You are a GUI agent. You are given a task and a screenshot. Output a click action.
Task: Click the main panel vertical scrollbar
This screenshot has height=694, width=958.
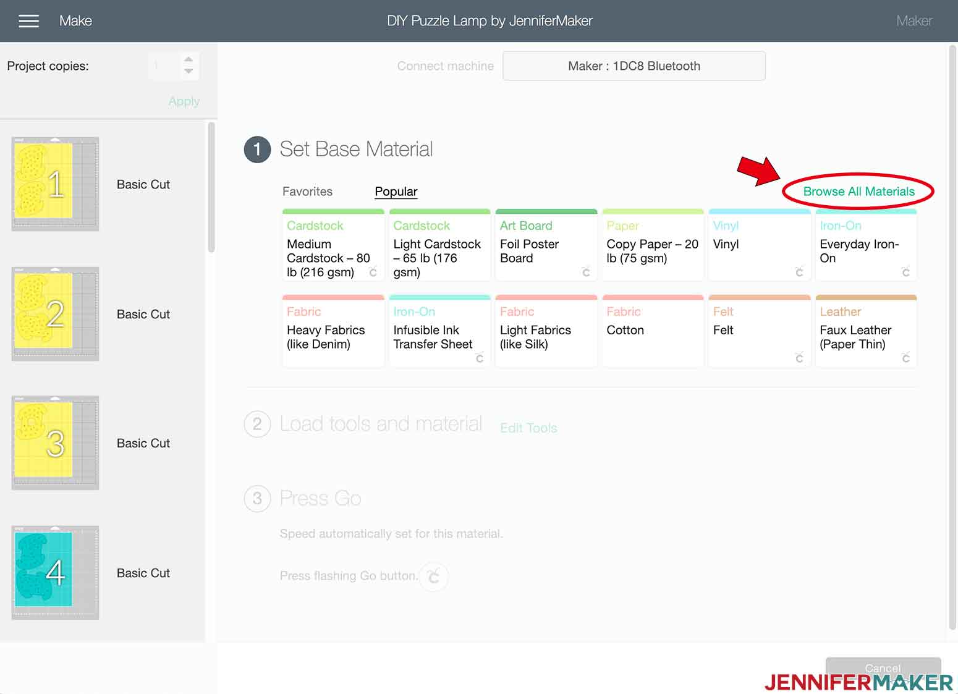952,337
